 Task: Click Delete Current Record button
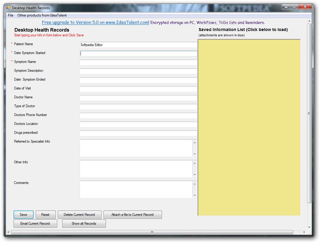point(79,215)
